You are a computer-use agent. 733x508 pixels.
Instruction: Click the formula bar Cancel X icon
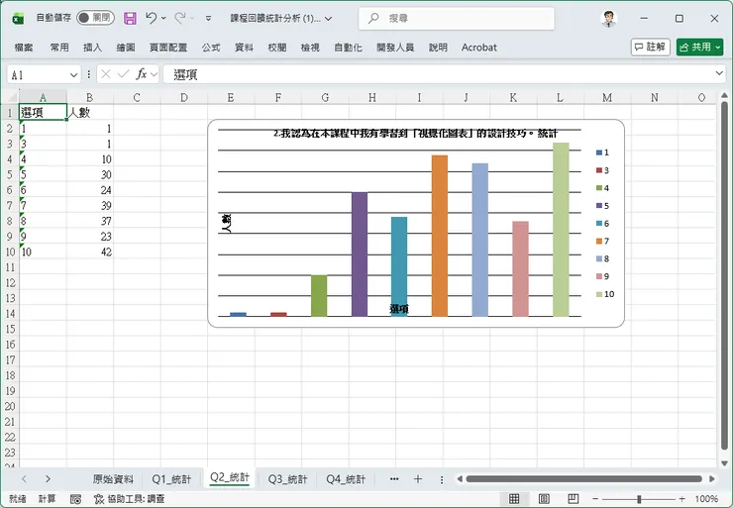tap(106, 74)
